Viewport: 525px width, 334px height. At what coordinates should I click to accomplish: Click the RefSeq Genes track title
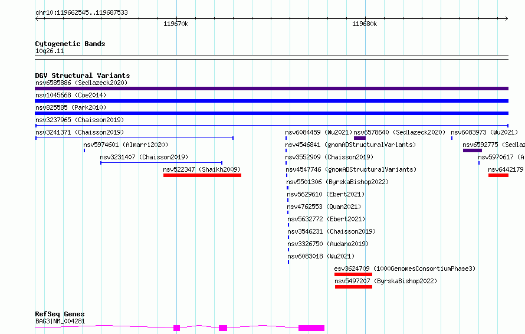pos(60,314)
